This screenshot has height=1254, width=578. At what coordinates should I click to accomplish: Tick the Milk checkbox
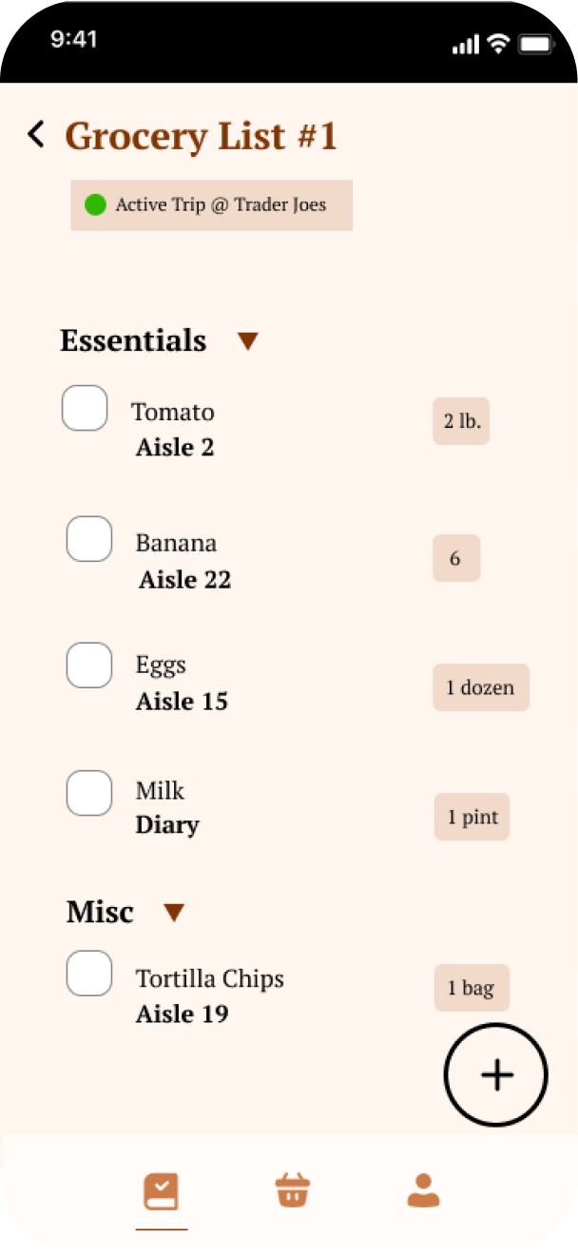(x=89, y=793)
